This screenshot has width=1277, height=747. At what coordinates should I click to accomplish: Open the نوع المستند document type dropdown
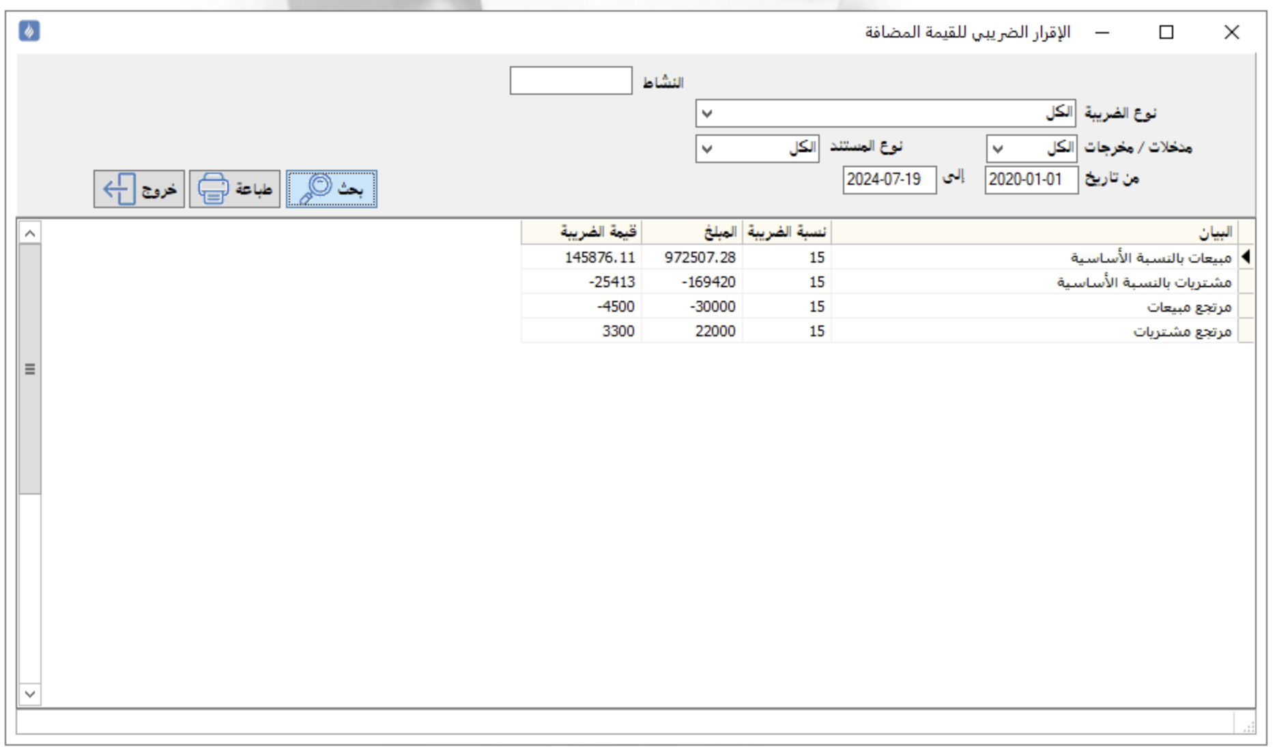(x=756, y=148)
